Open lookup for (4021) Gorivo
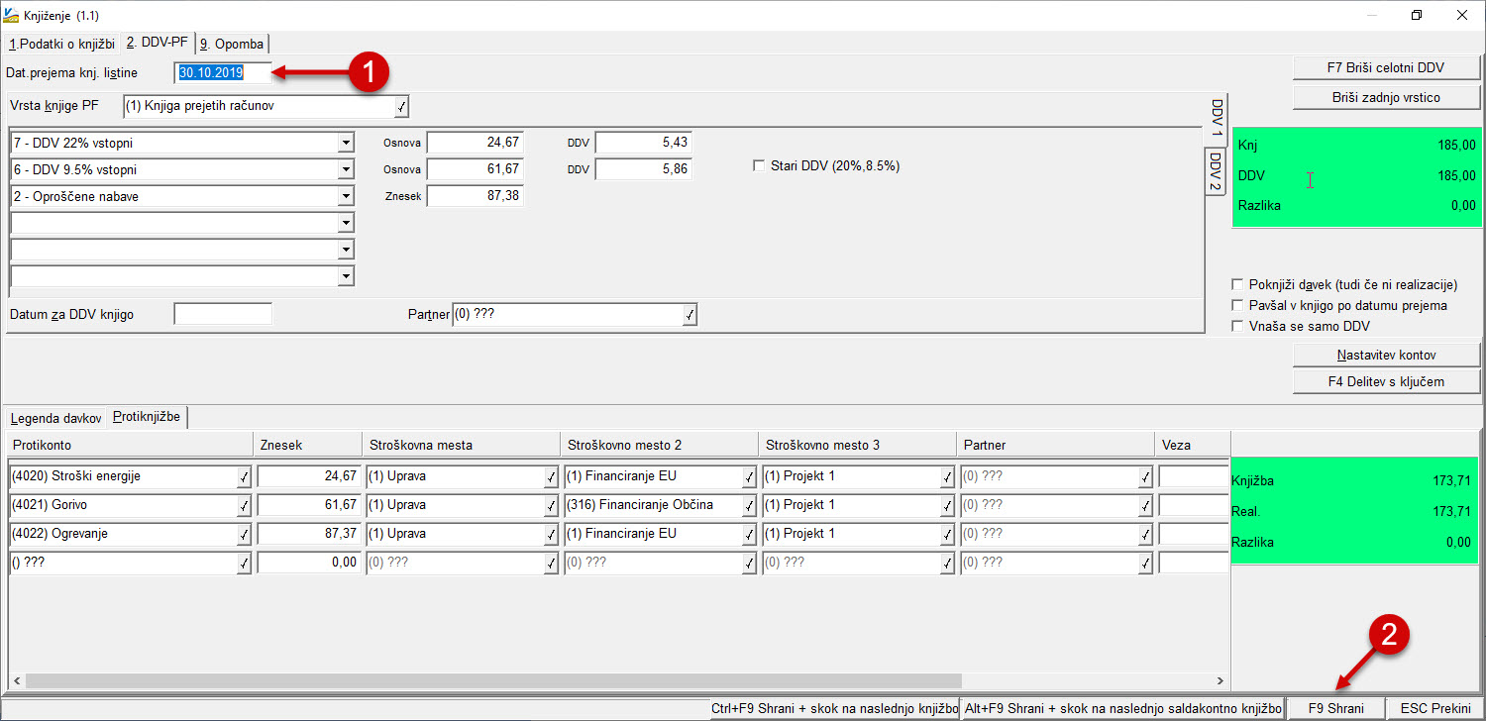The width and height of the screenshot is (1486, 721). pos(244,506)
